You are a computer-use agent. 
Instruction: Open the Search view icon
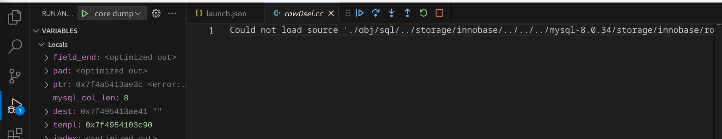15,46
